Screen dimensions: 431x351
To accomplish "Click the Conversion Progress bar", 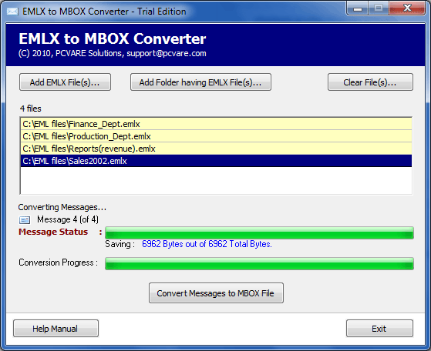I will click(x=259, y=263).
